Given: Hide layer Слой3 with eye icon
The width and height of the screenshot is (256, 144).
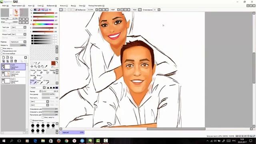Looking at the screenshot, I should [3, 65].
